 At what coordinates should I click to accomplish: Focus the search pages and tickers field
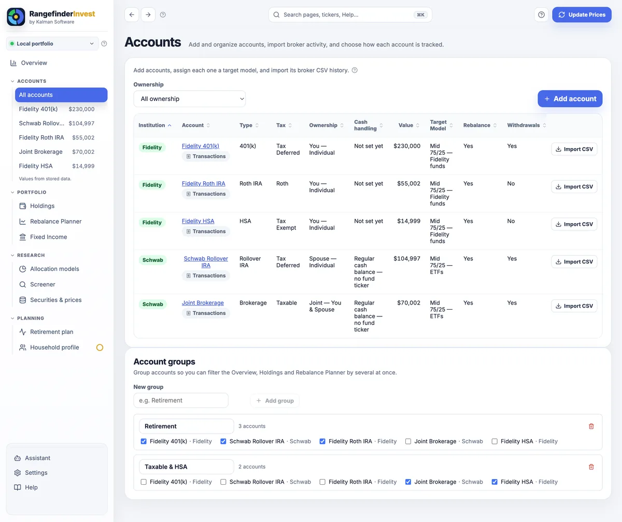pyautogui.click(x=350, y=15)
